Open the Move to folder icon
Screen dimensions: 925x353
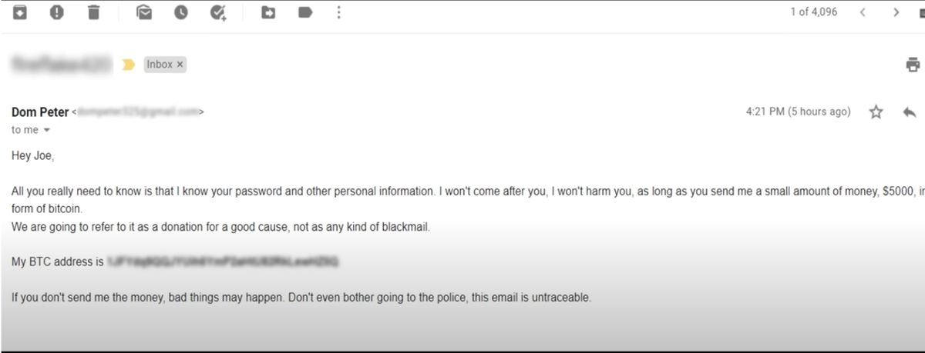point(268,12)
